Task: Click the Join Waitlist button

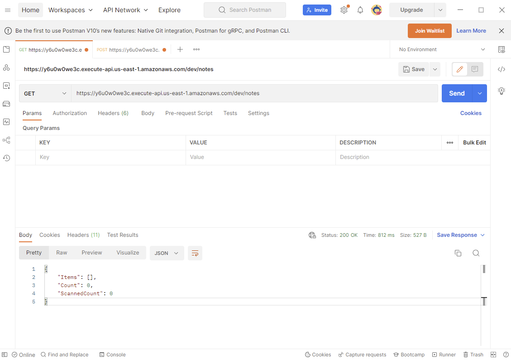Action: click(x=430, y=31)
